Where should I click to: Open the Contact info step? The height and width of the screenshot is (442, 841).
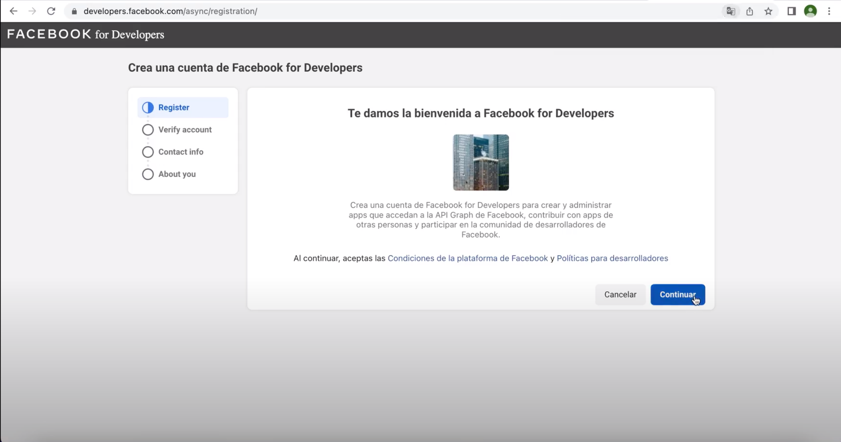point(183,152)
